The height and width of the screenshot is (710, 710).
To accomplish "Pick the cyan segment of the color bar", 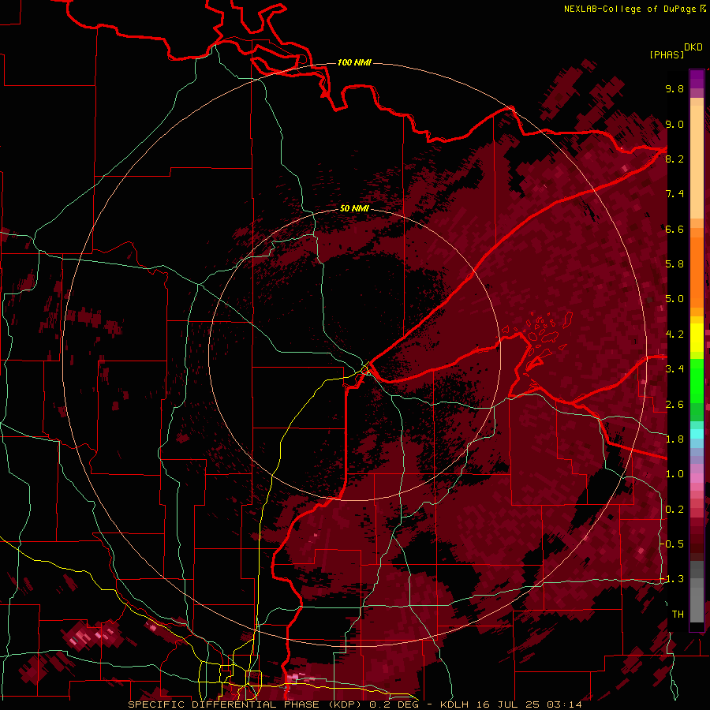I will [697, 434].
